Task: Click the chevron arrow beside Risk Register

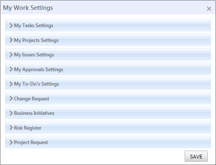Action: tap(11, 128)
